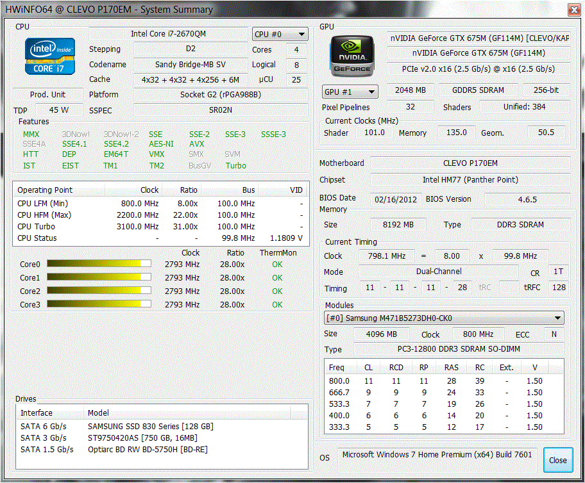
Task: Click the GDDR5 SDRAM memory type field
Action: [478, 90]
